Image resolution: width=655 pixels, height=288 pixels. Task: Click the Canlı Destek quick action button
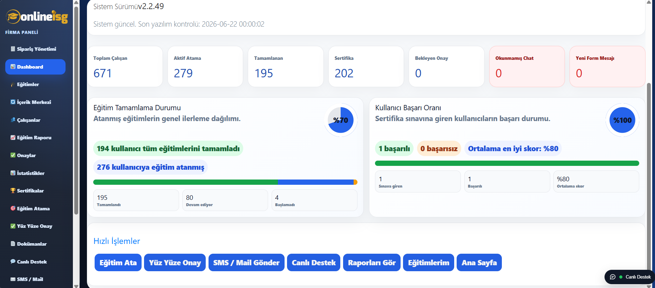click(x=314, y=262)
